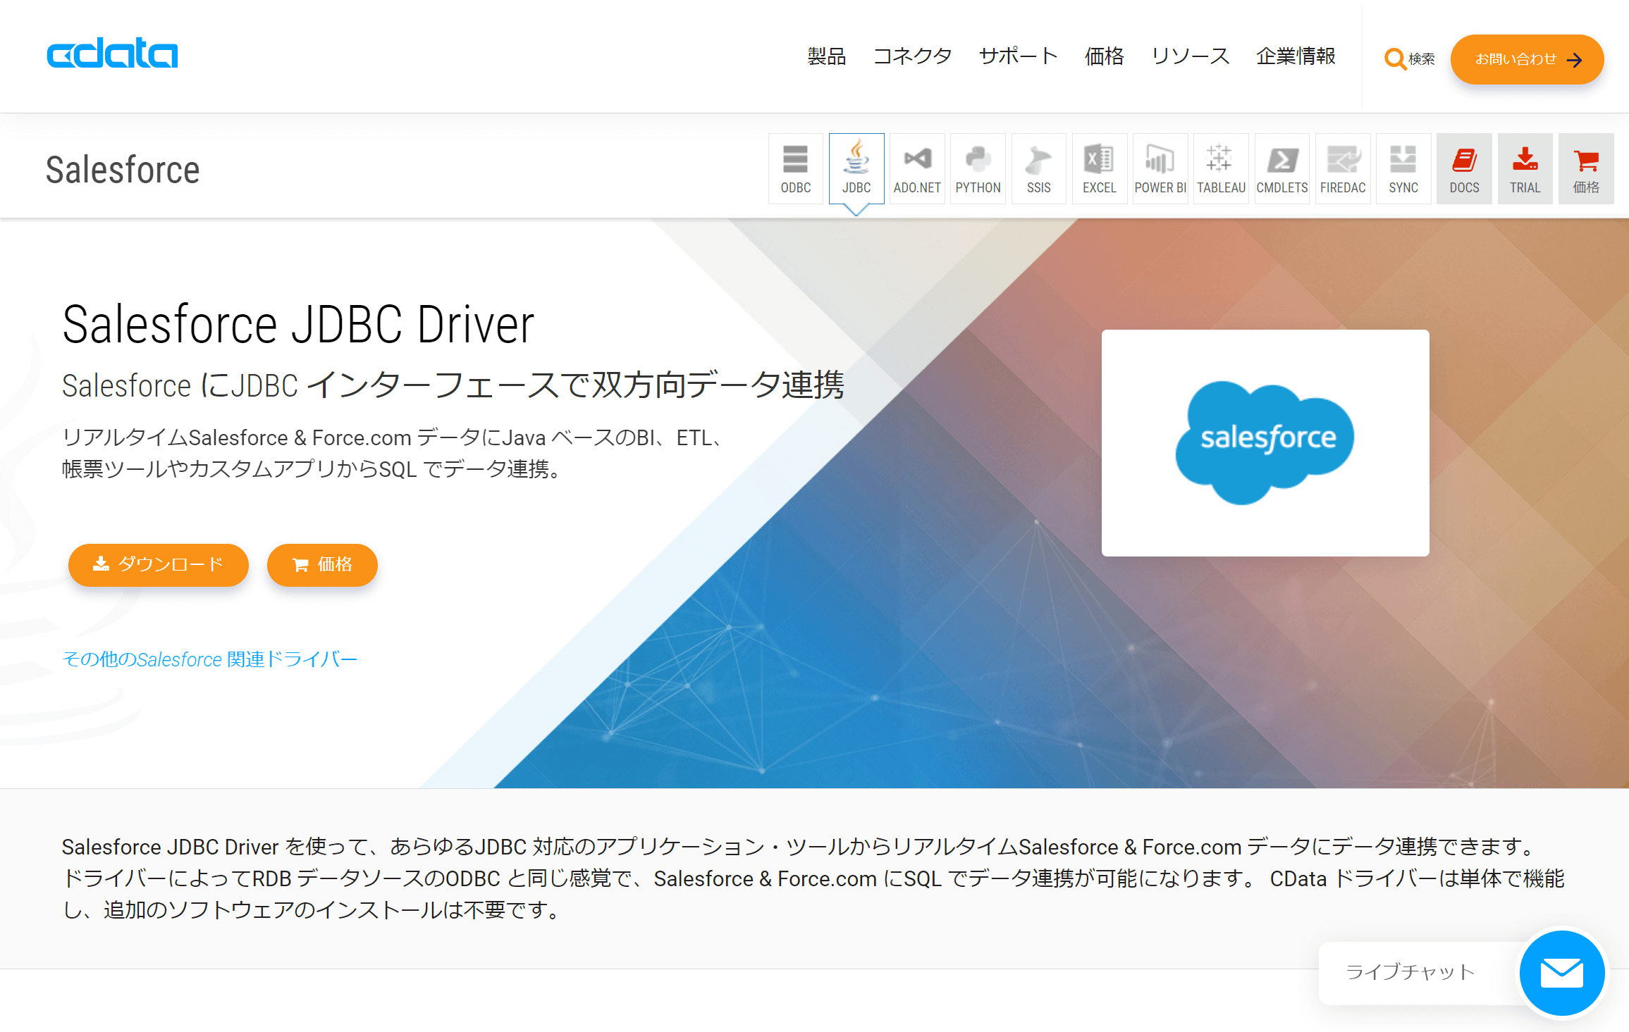
Task: Click the search magnifier icon
Action: 1394,59
